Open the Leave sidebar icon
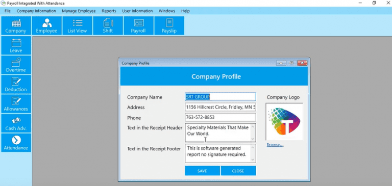The width and height of the screenshot is (392, 186). pos(16,45)
